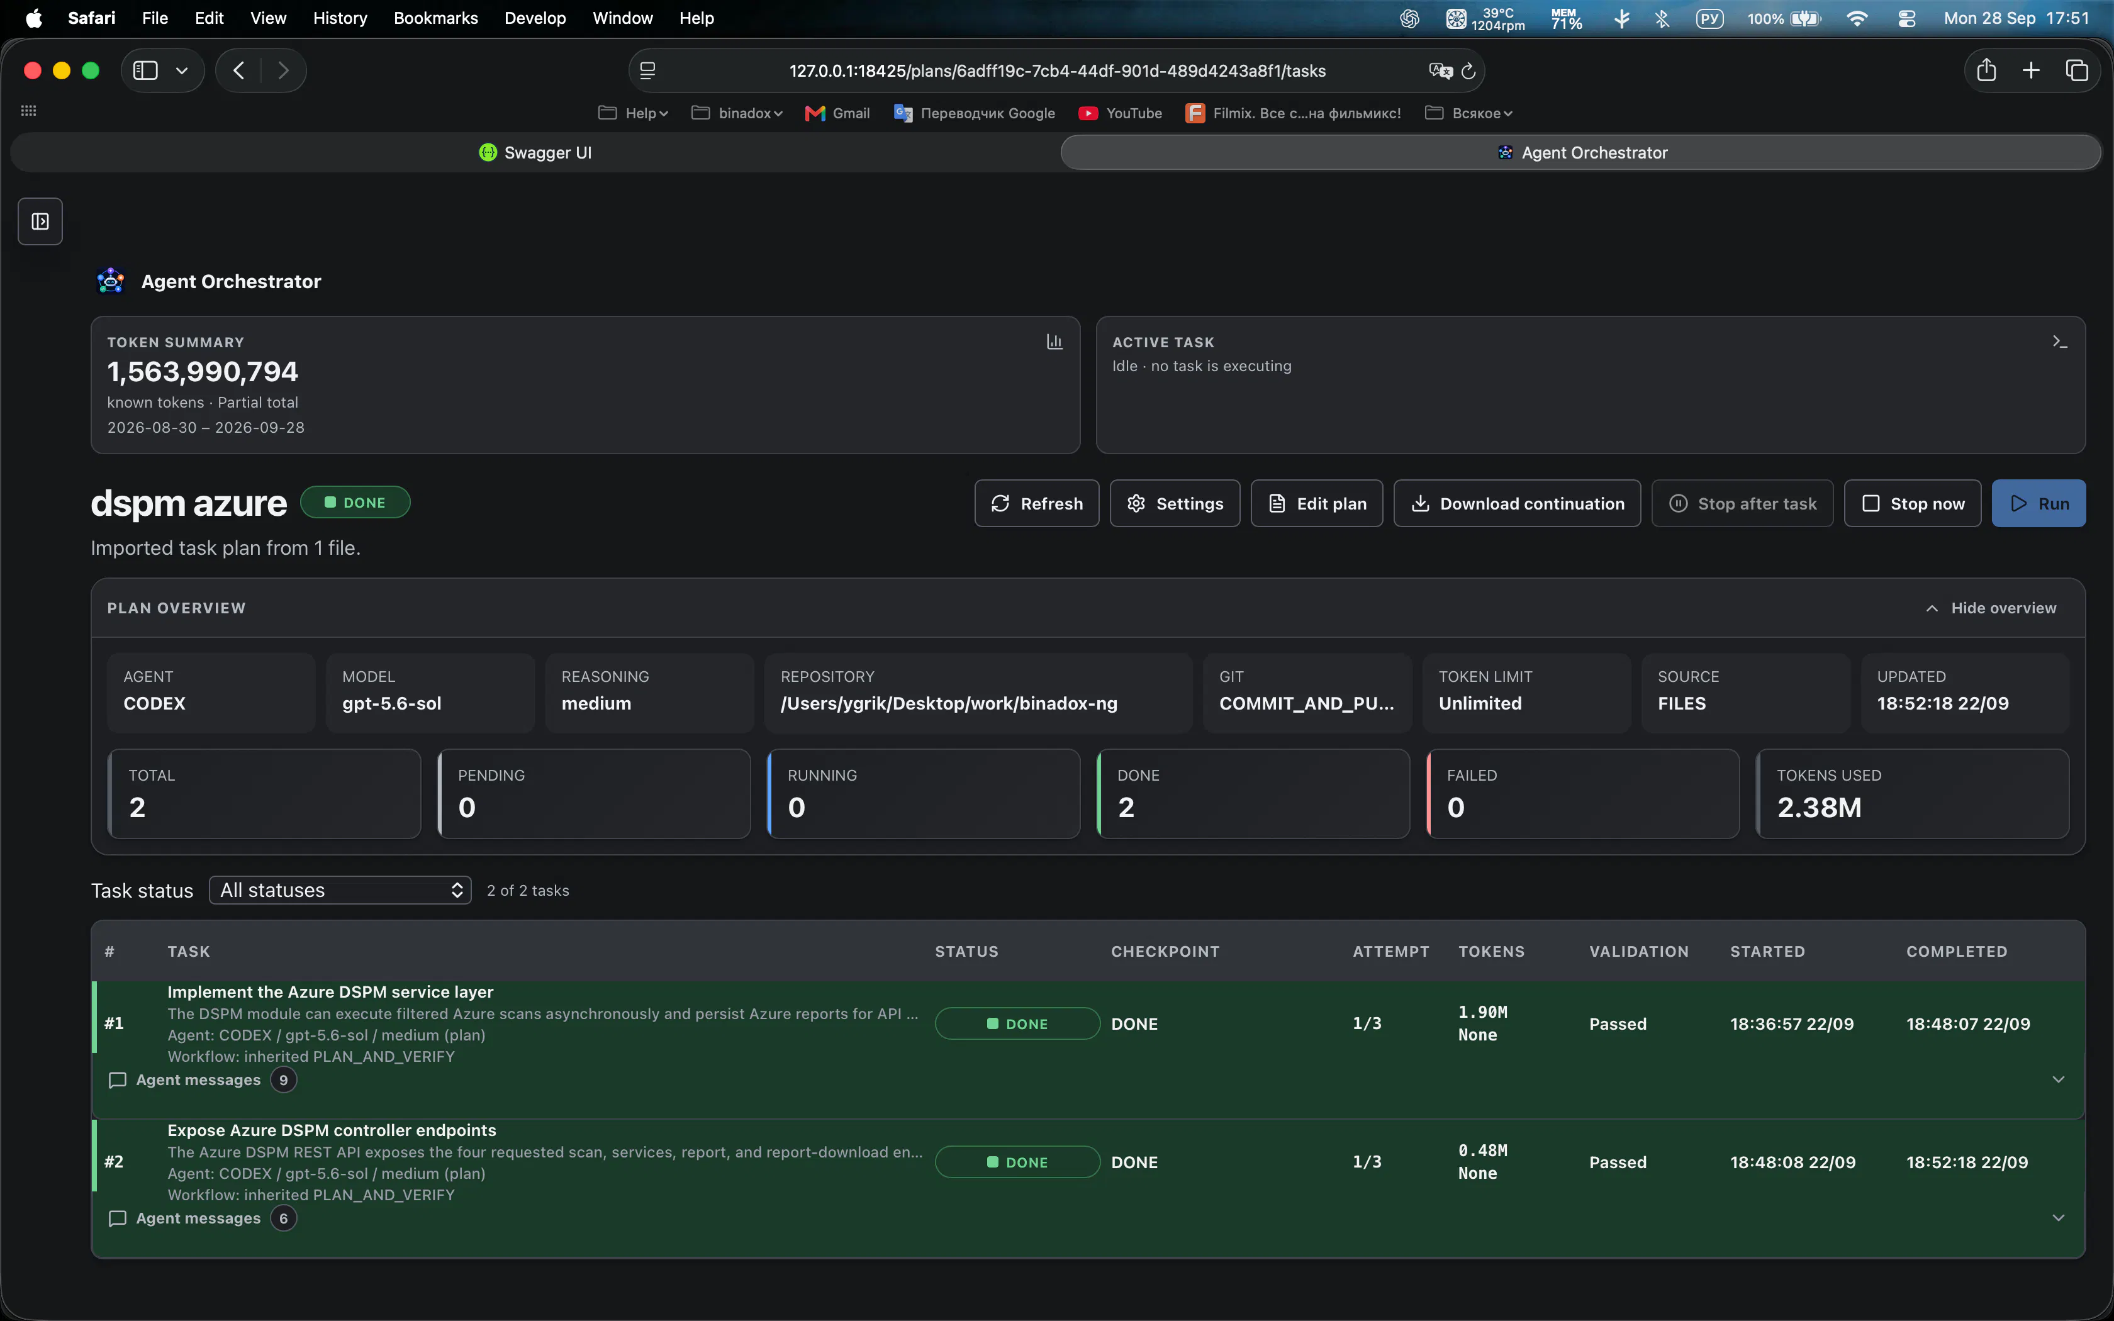Image resolution: width=2114 pixels, height=1321 pixels.
Task: Open Agent messages for task #2
Action: 202,1218
